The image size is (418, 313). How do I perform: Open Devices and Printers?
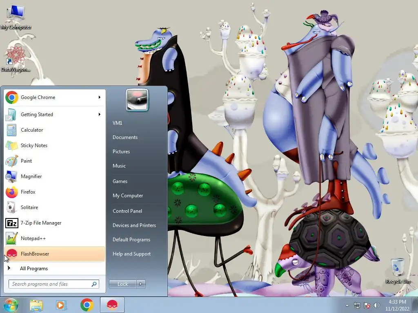134,225
